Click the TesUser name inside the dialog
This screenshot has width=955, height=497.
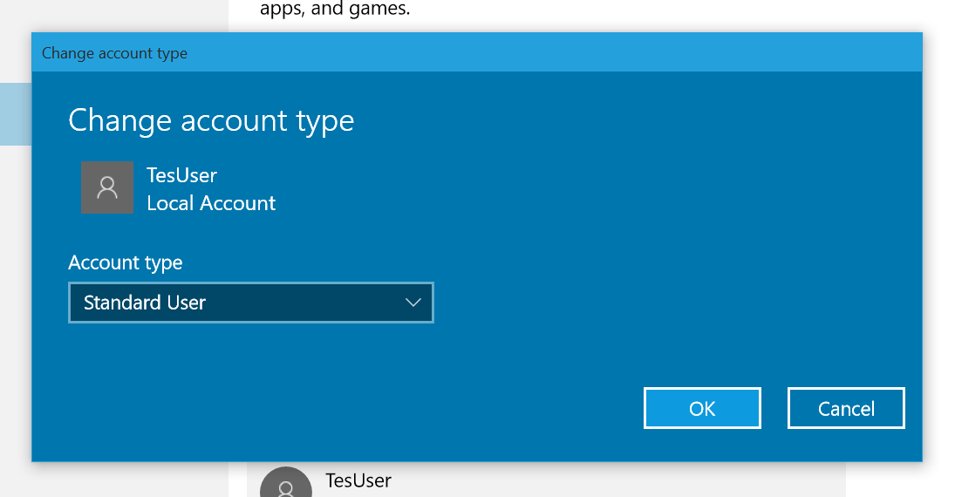tap(181, 174)
